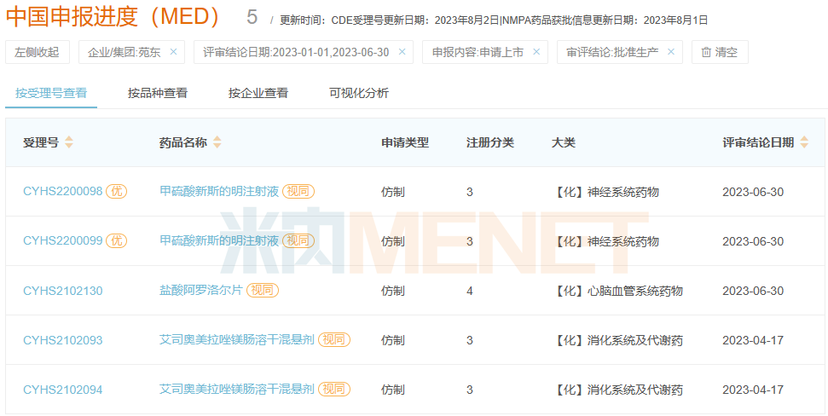This screenshot has height=416, width=828.
Task: Click 仿制 in the CYHS2102130 row
Action: coord(393,291)
